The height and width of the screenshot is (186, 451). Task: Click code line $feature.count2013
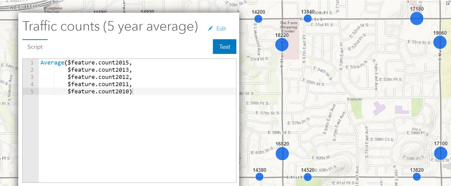(99, 70)
